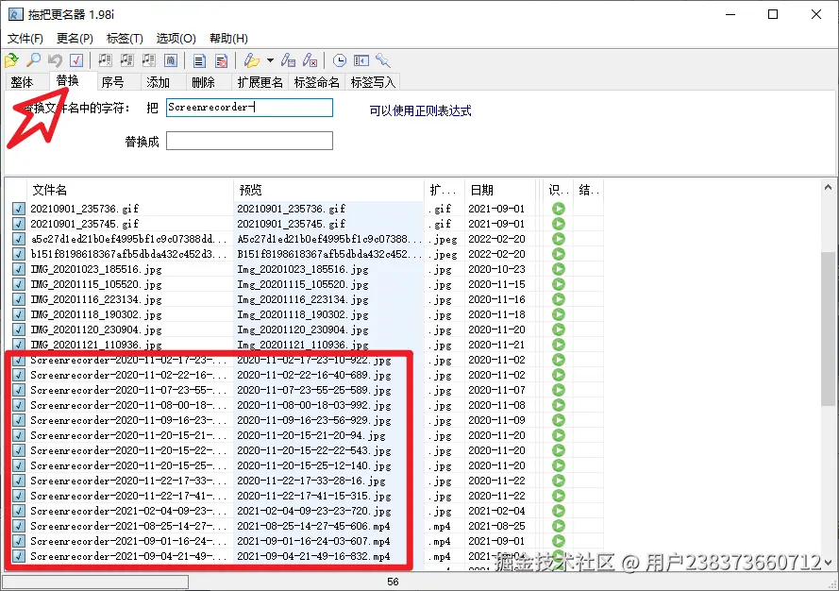This screenshot has height=591, width=839.
Task: Click the pencil with save-disk icon
Action: click(x=288, y=60)
